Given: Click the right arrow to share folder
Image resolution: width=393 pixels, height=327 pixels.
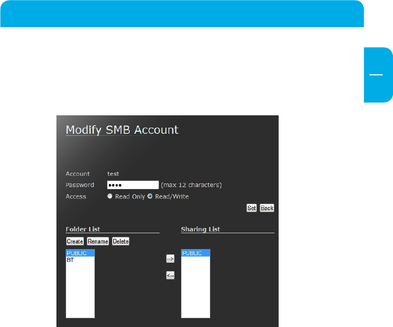Looking at the screenshot, I should (170, 259).
